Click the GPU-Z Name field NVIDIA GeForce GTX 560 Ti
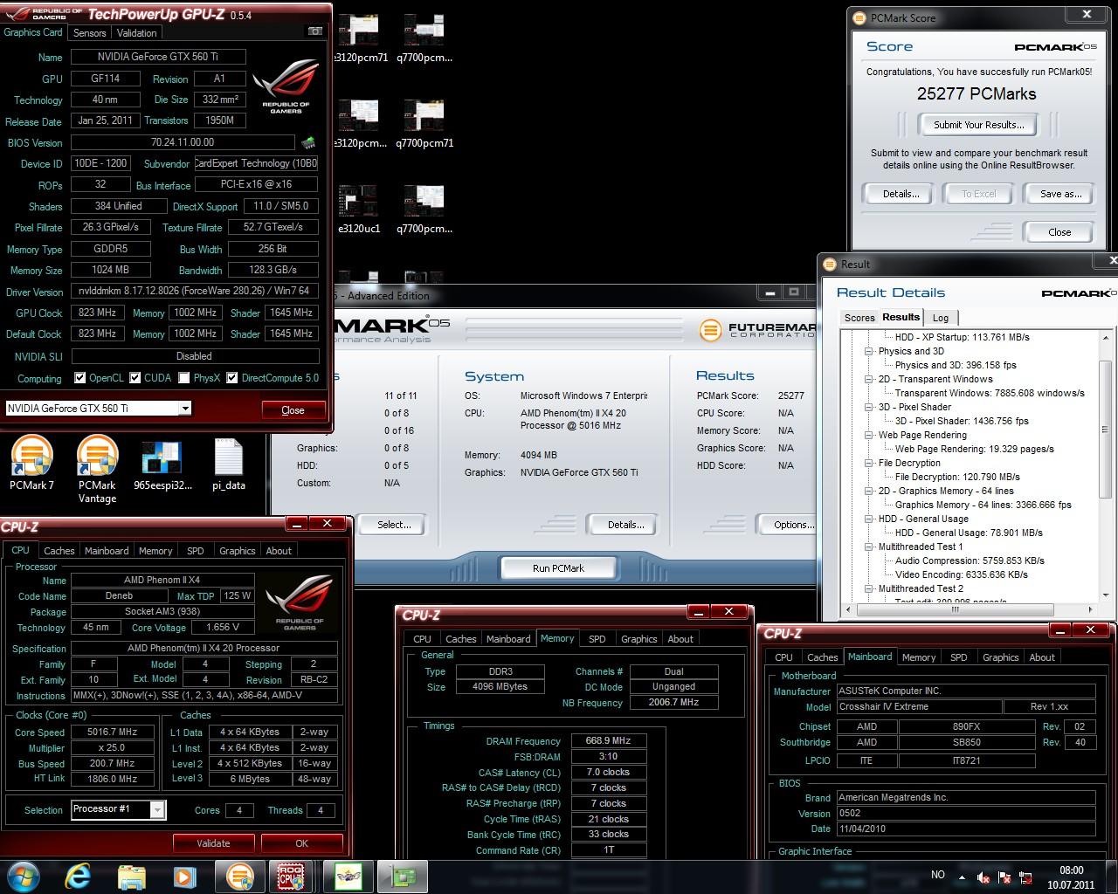The height and width of the screenshot is (894, 1118). click(x=158, y=57)
